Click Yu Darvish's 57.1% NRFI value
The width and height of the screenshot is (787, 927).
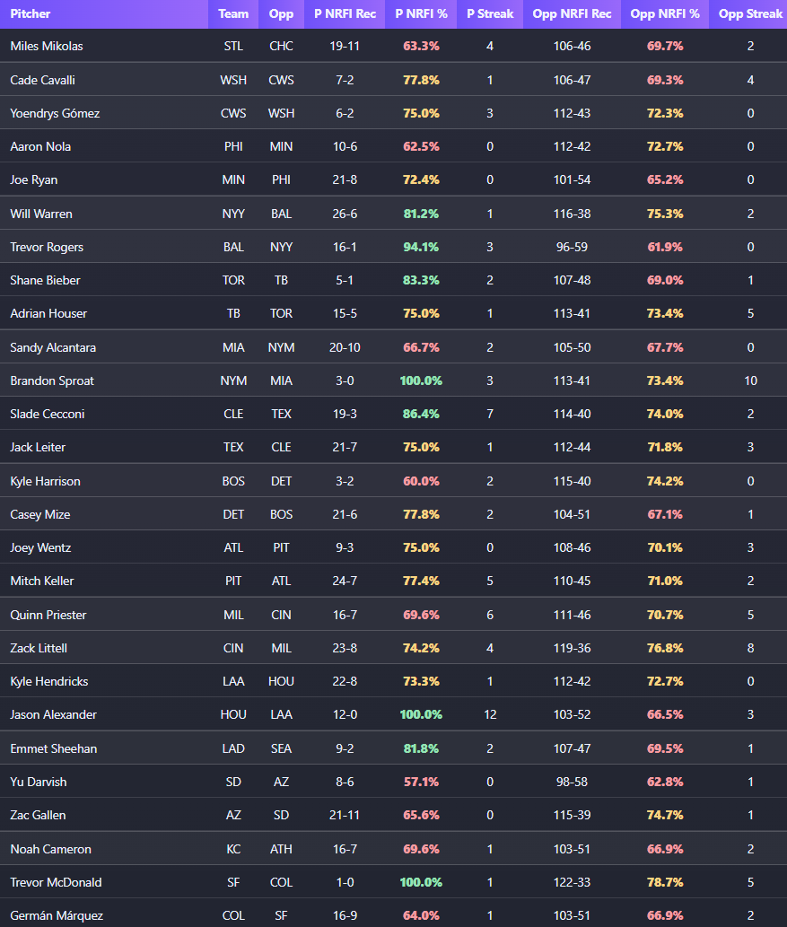(x=421, y=782)
